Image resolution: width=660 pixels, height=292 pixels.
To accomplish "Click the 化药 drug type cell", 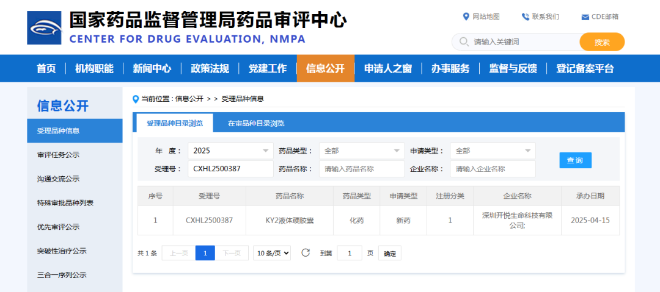I will pyautogui.click(x=356, y=220).
